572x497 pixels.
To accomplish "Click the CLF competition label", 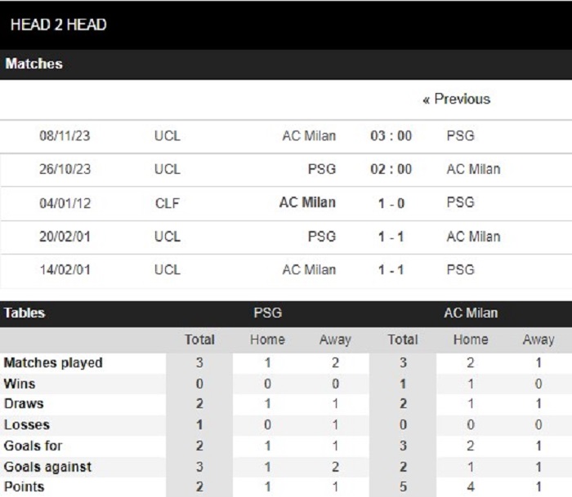I will 167,203.
